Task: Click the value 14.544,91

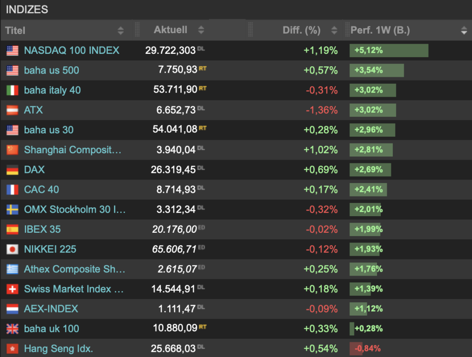Action: [x=173, y=289]
